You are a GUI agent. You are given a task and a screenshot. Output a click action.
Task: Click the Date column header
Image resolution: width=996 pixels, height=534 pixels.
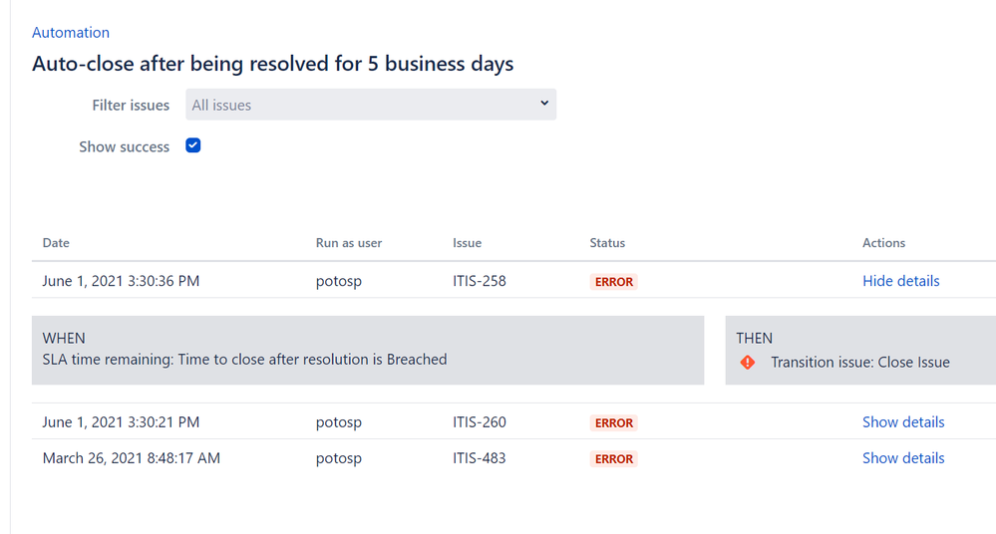point(56,242)
